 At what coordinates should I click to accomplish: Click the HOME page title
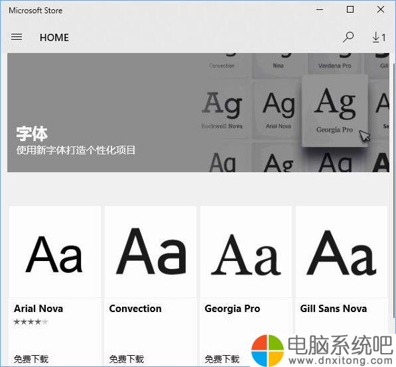pos(54,38)
